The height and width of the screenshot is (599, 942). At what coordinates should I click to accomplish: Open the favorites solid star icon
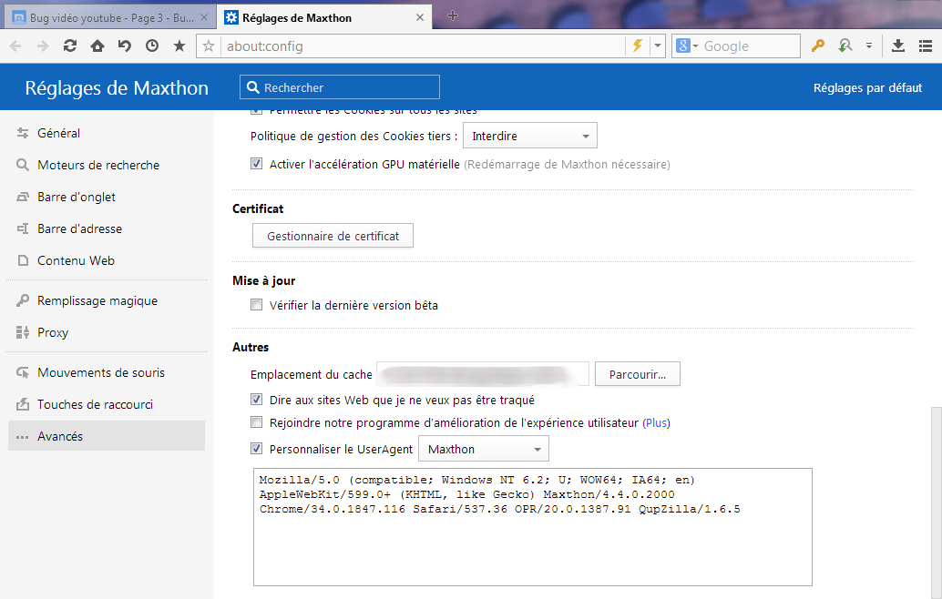point(179,46)
